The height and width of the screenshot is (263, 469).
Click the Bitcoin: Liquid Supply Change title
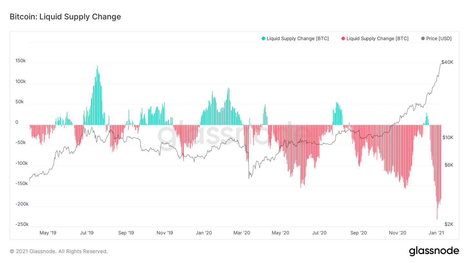point(65,17)
